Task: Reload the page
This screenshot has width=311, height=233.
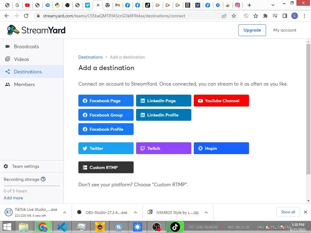Action: 26,16
